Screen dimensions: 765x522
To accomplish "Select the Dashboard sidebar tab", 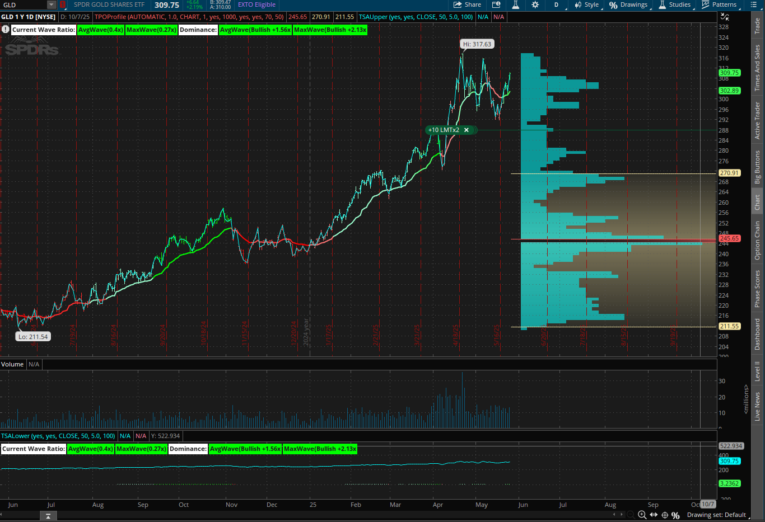I will point(757,334).
